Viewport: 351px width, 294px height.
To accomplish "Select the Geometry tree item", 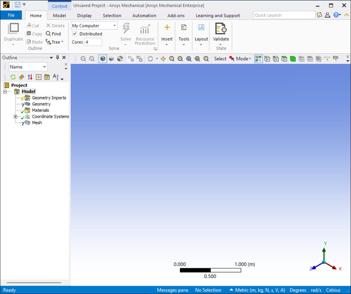I will pyautogui.click(x=41, y=104).
